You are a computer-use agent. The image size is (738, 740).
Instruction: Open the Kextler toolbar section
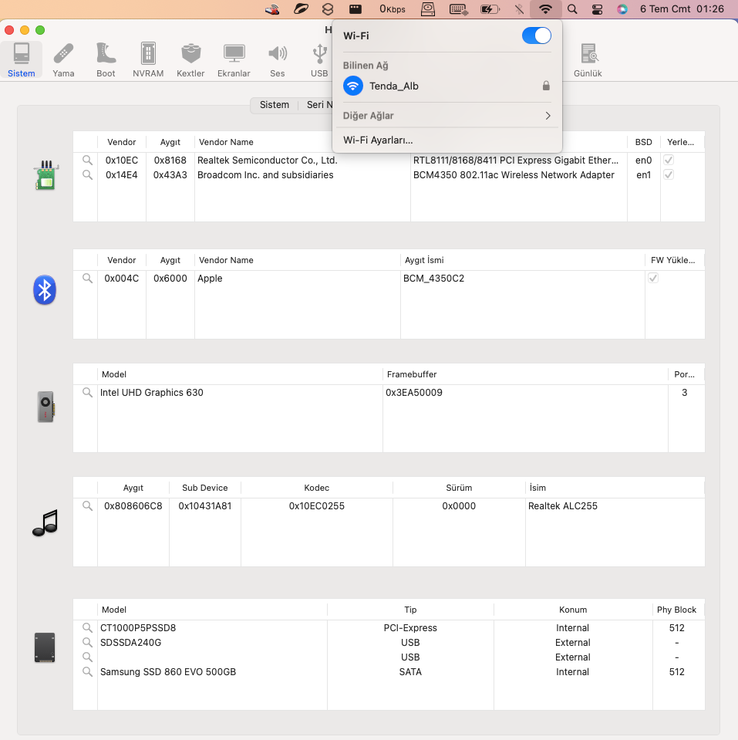190,60
